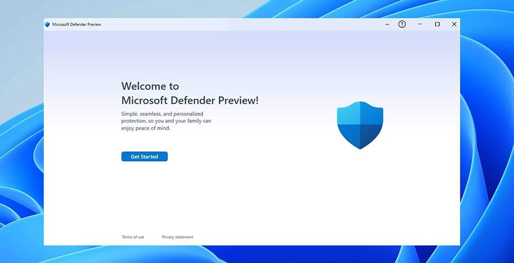Close the Microsoft Defender Preview window
Image resolution: width=514 pixels, height=263 pixels.
click(454, 25)
